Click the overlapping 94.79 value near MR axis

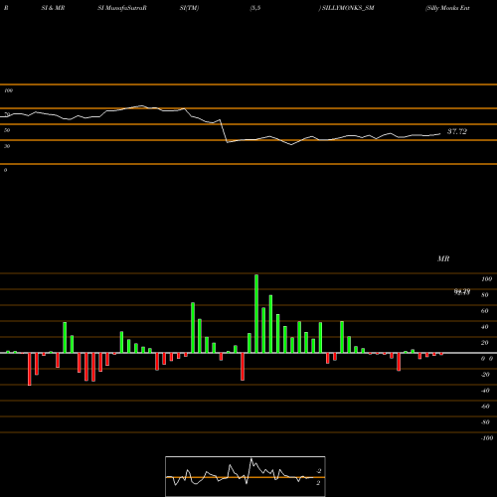462,292
